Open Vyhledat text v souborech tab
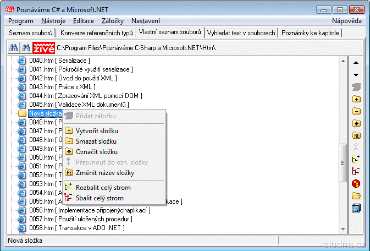The image size is (370, 251). tap(241, 33)
